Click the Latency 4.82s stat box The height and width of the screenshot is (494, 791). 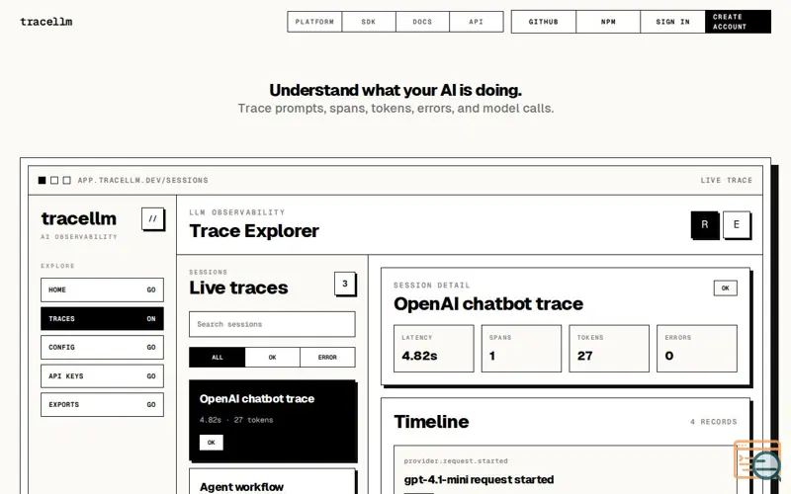point(434,349)
